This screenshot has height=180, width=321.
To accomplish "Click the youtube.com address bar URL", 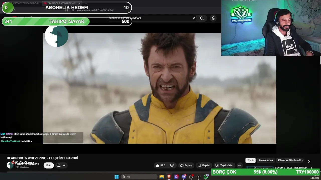I will [95, 10].
